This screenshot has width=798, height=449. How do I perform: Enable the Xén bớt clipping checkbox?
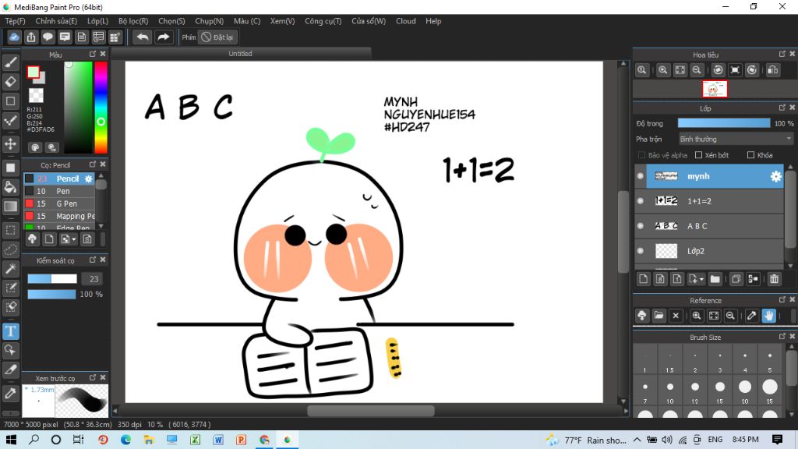698,155
